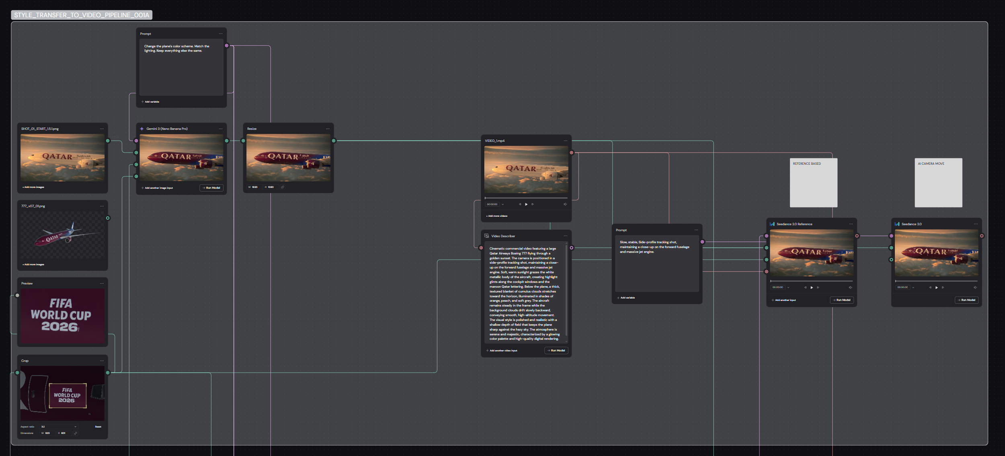The image size is (1005, 456).
Task: Click the plane color scheme prompt text
Action: [177, 49]
